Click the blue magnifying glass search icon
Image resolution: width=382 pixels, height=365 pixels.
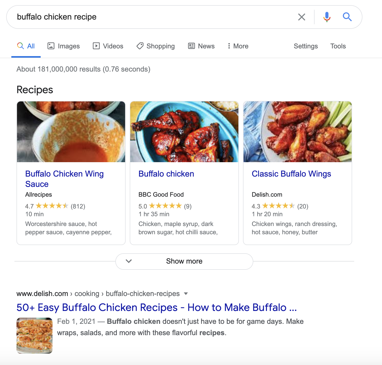click(x=347, y=17)
